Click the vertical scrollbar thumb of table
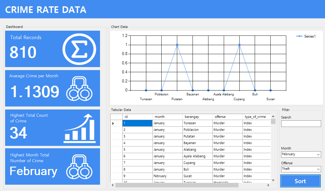The width and height of the screenshot is (325, 191). click(273, 121)
